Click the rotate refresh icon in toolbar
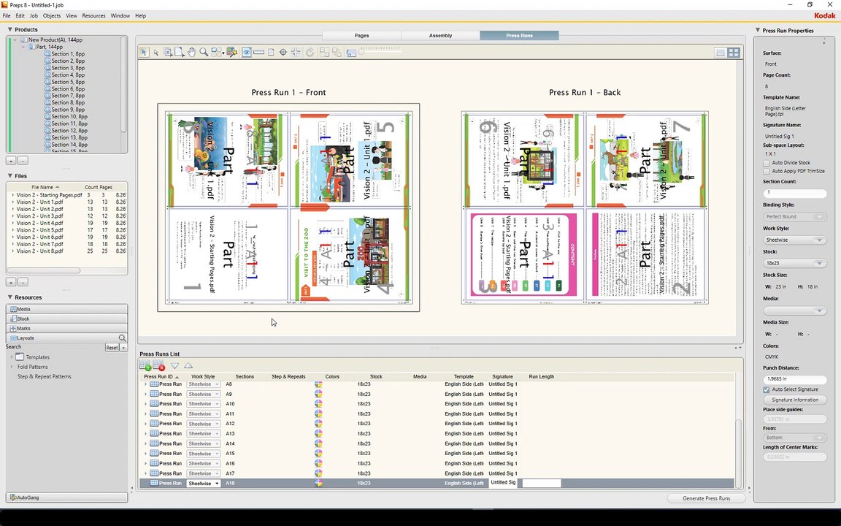The image size is (841, 526). pyautogui.click(x=310, y=52)
